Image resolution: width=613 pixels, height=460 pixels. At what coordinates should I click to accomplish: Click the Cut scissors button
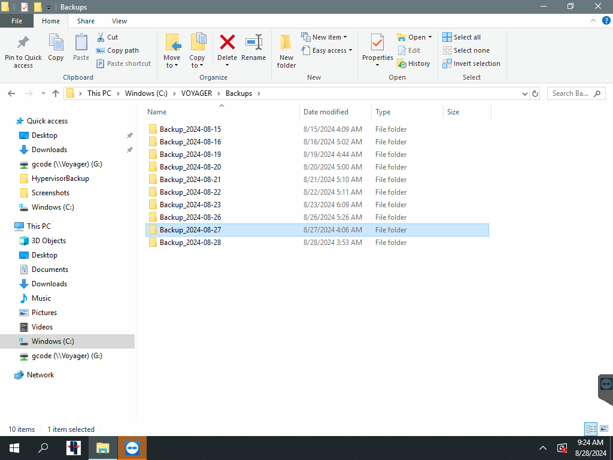(108, 37)
